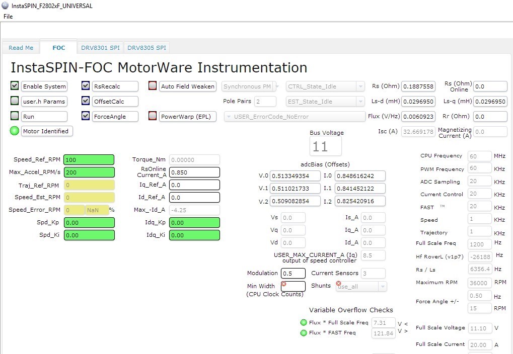Click the Bus Voltage display showing 11
This screenshot has width=513, height=354.
tap(326, 146)
